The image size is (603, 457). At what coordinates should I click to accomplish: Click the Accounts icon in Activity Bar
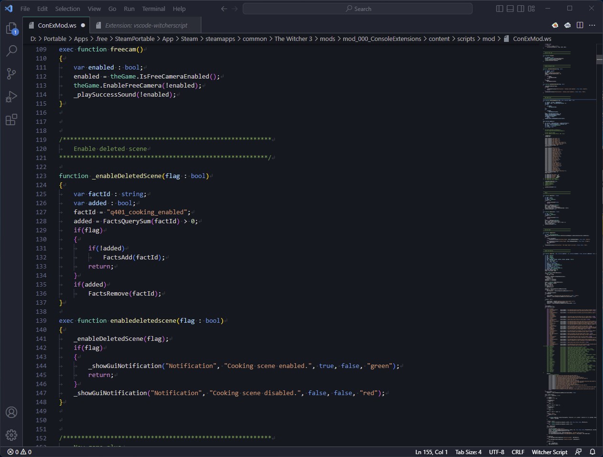pos(11,413)
